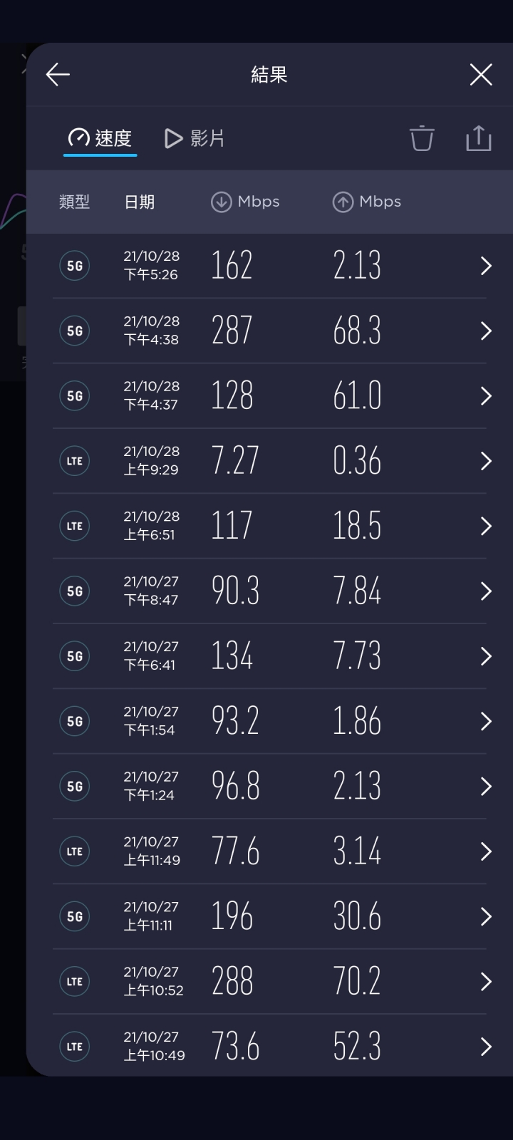Tap LTE badge on 上午10:49 result

[75, 1047]
